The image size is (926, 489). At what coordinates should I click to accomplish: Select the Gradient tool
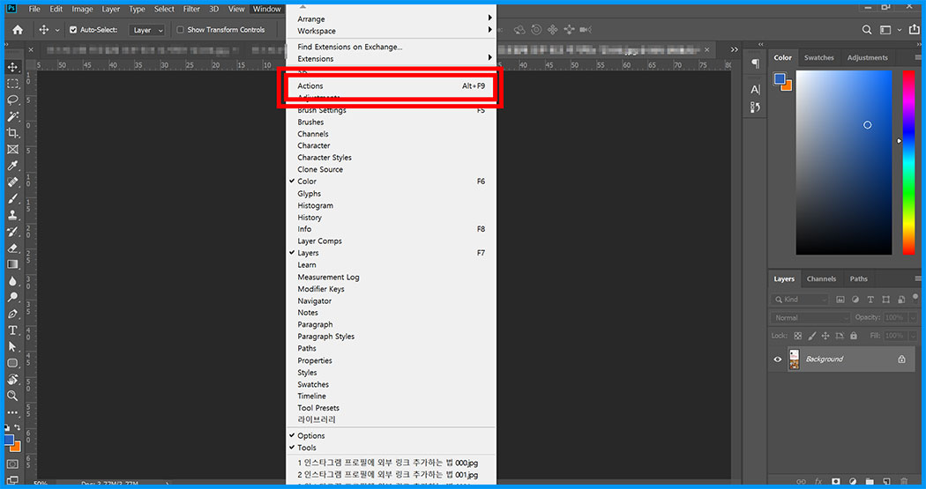[x=12, y=265]
